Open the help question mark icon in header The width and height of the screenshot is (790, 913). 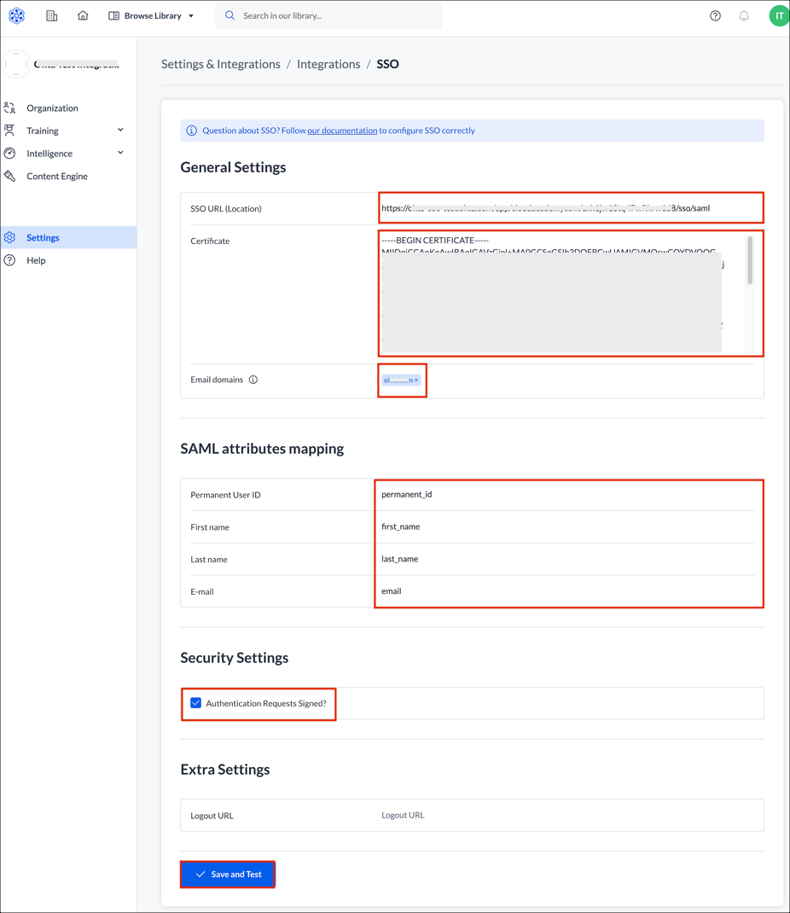[x=715, y=15]
